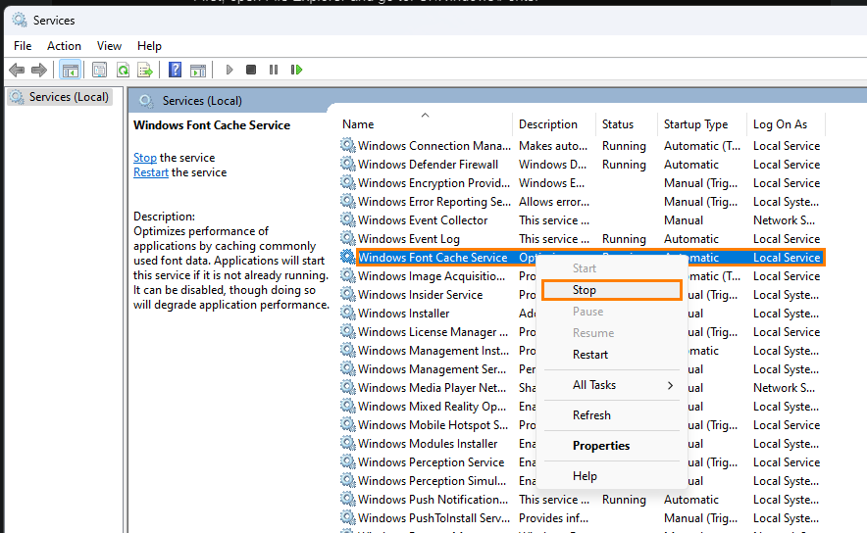Click the gear icon of Windows Installer row
Image resolution: width=867 pixels, height=533 pixels.
(347, 314)
